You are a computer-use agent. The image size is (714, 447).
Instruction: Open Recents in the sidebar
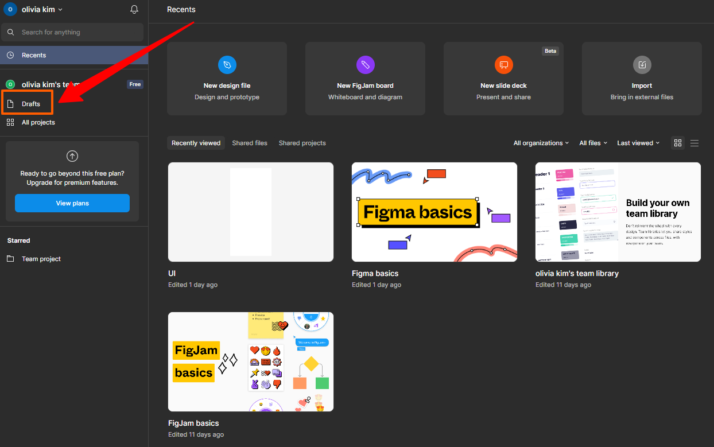74,55
